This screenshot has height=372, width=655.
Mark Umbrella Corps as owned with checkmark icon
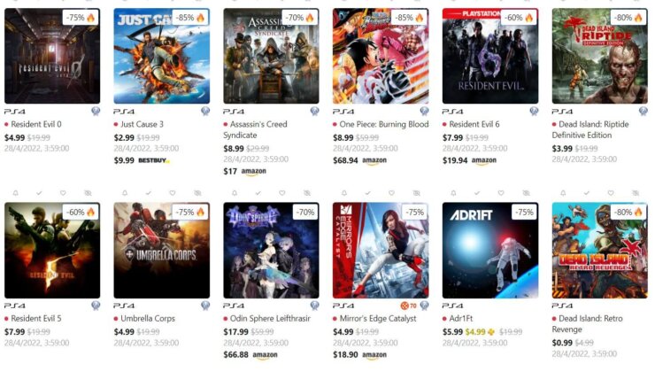[x=149, y=193]
